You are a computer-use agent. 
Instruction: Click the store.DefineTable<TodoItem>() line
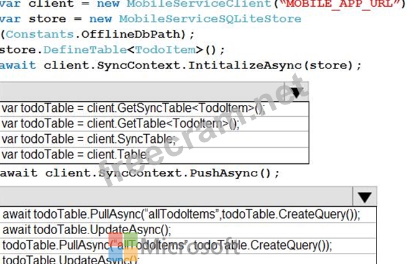112,49
